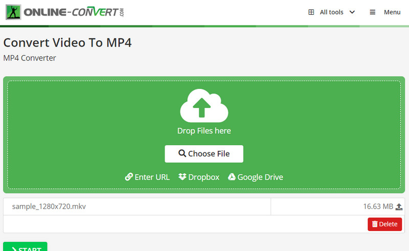Click the chain link icon beside Enter URL
Viewport: 409px width, 251px height.
(129, 177)
